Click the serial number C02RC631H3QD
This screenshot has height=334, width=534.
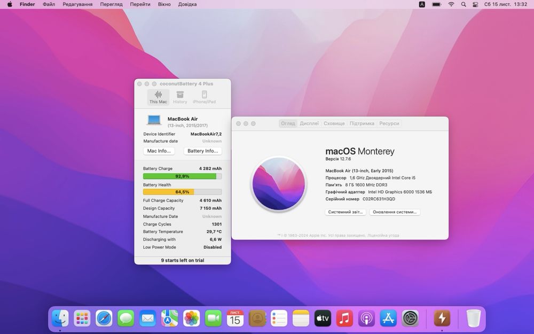379,199
